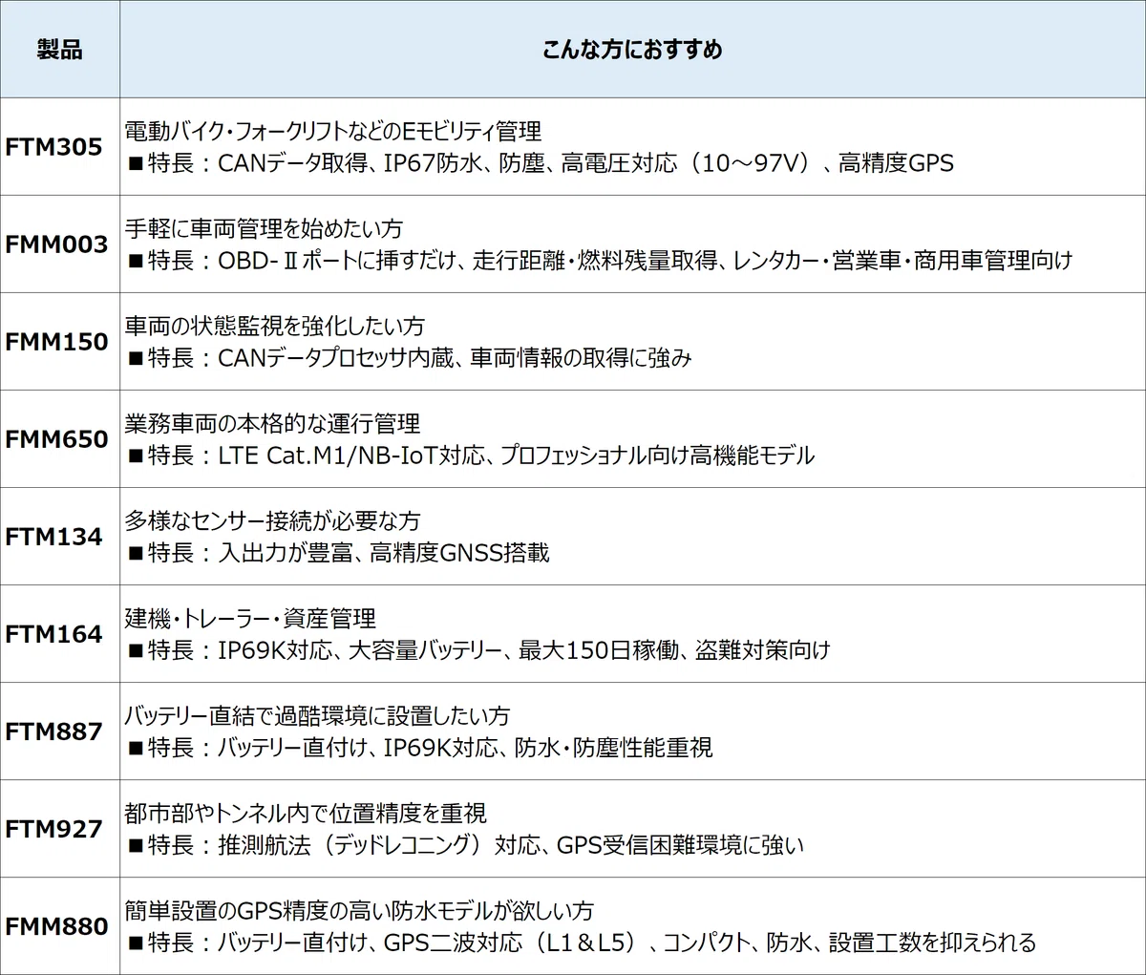Viewport: 1146px width, 975px height.
Task: Click the feature line starting with CANデータプロセッサ内蔵
Action: (410, 358)
